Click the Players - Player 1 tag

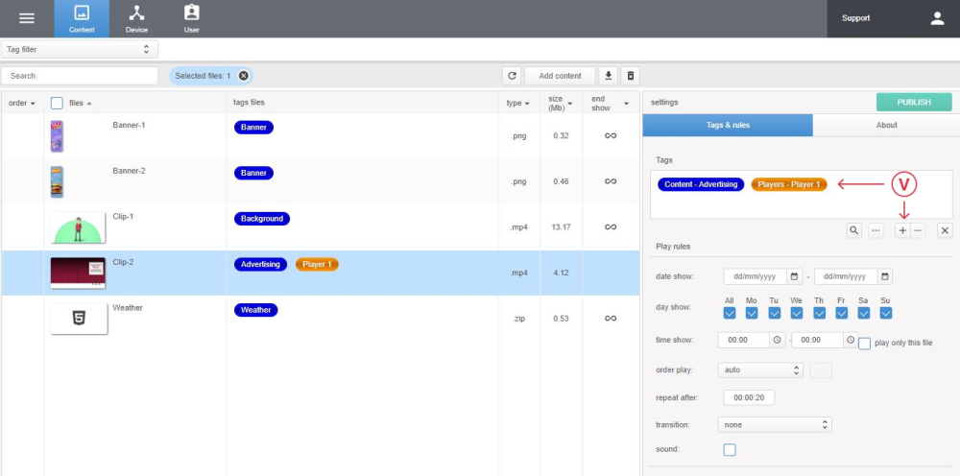tap(789, 184)
